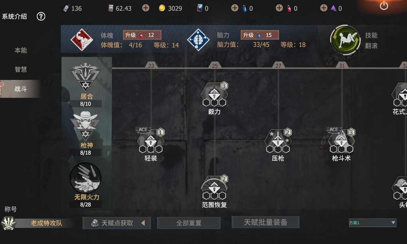This screenshot has height=244, width=407.
Task: Choose the 居合 talent class
Action: (86, 85)
